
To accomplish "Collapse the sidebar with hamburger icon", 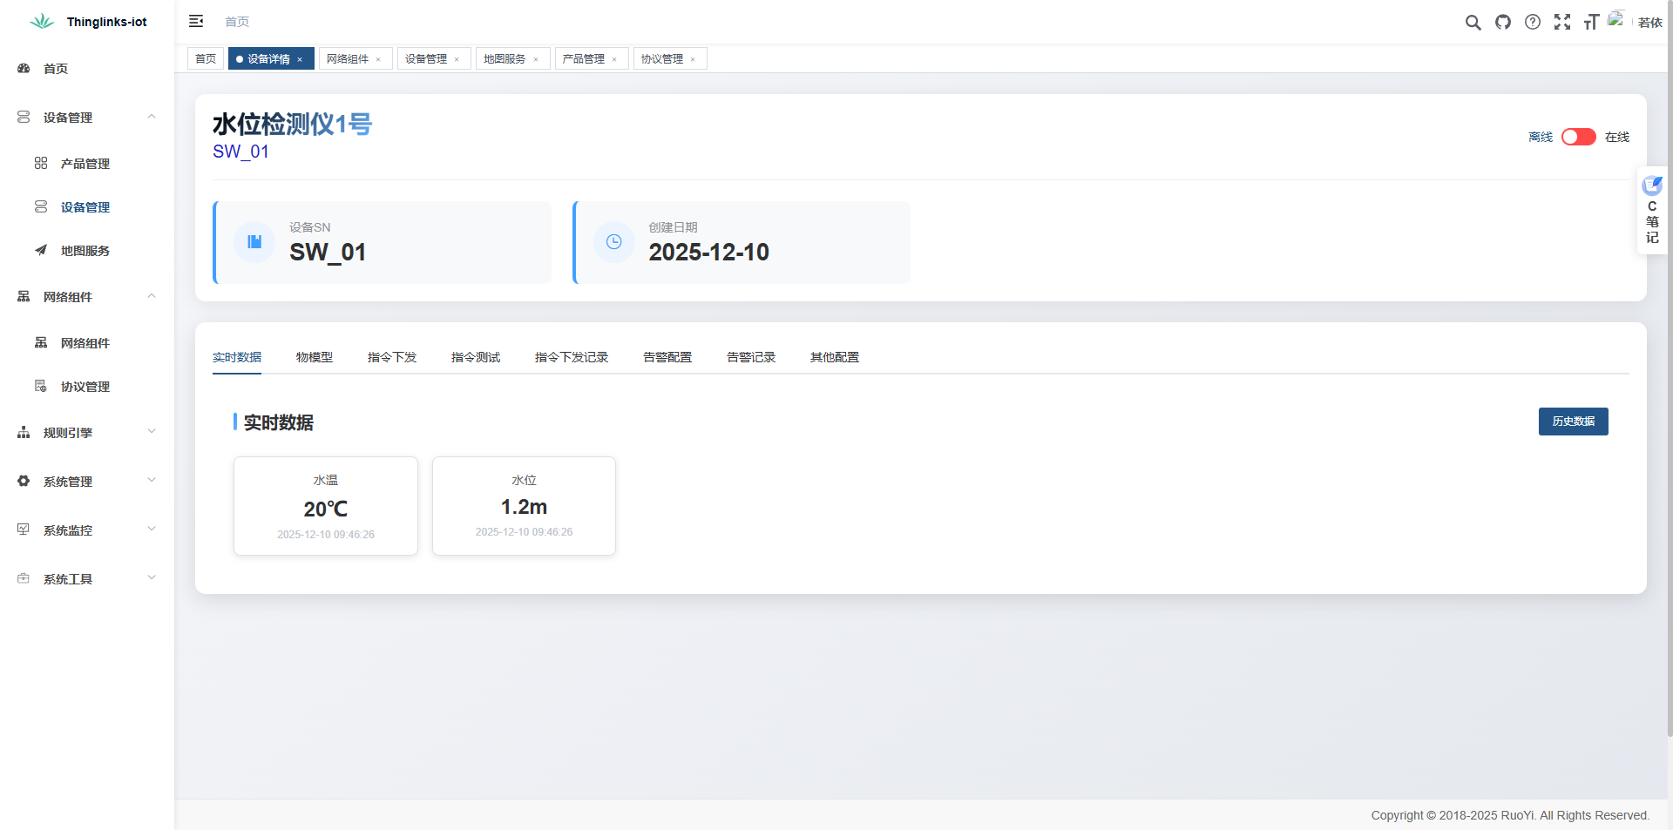I will point(196,21).
